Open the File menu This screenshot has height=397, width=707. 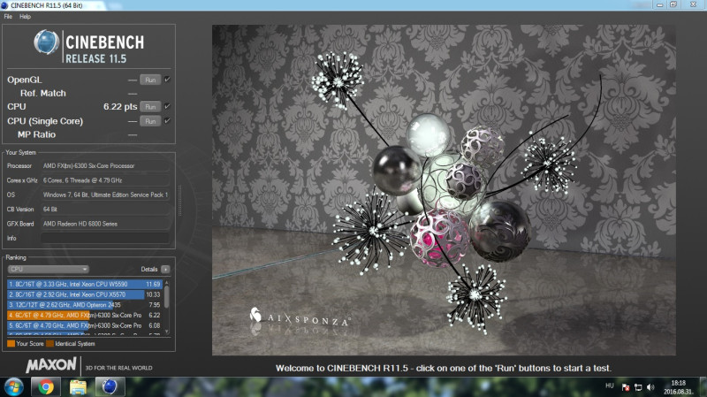(8, 17)
